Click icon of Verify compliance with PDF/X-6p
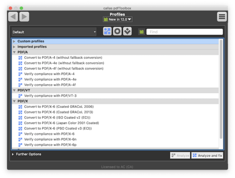This screenshot has height=178, width=235. (20, 145)
